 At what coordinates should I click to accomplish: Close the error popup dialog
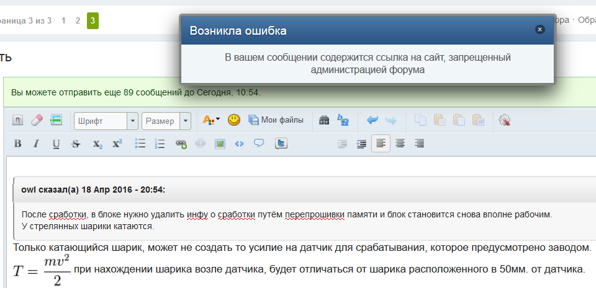[x=540, y=29]
